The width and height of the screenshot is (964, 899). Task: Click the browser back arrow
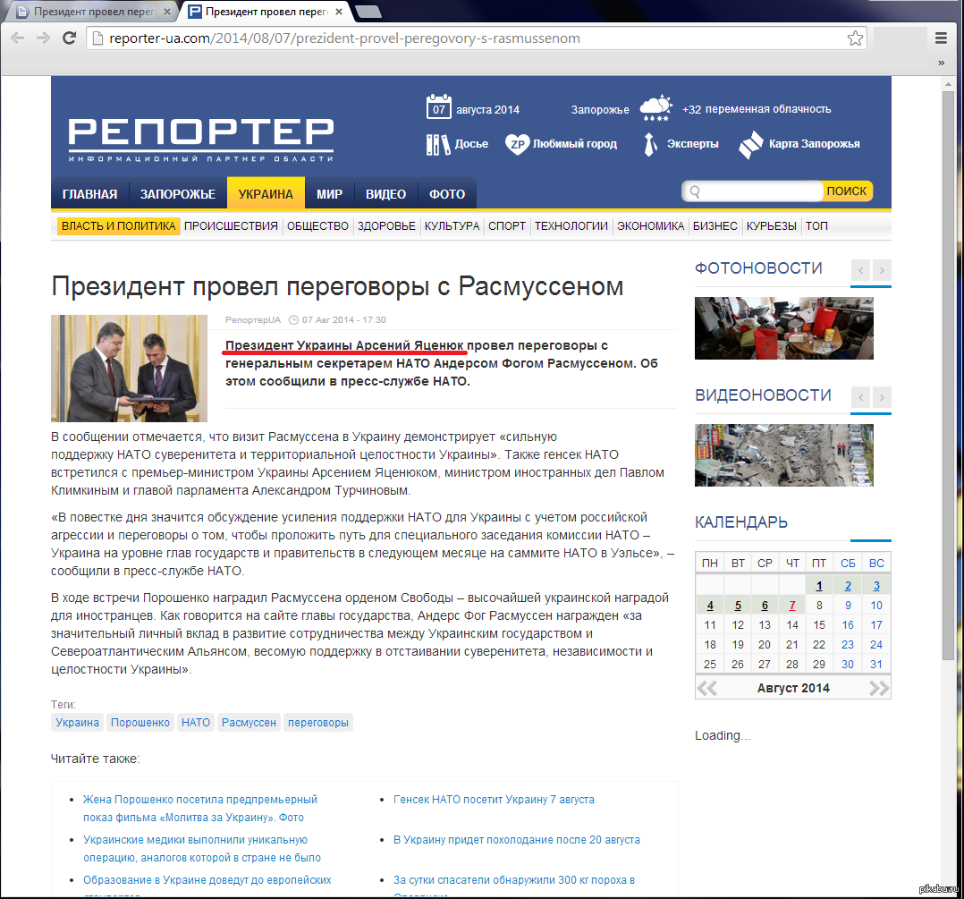click(x=16, y=38)
